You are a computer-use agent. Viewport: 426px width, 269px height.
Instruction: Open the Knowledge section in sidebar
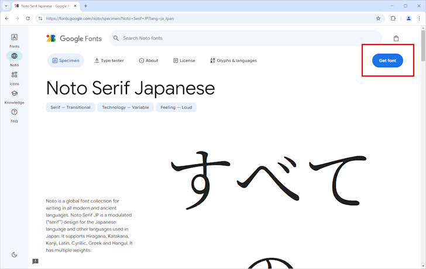[x=14, y=97]
